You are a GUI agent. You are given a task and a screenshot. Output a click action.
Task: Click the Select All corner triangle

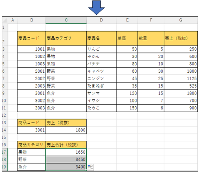pyautogui.click(x=5, y=20)
